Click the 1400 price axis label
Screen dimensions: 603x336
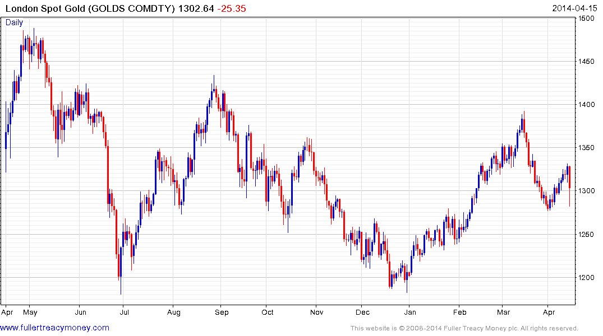(x=587, y=105)
